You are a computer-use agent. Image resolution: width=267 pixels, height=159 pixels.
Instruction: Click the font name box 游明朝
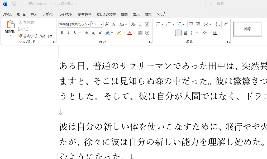tap(73, 24)
